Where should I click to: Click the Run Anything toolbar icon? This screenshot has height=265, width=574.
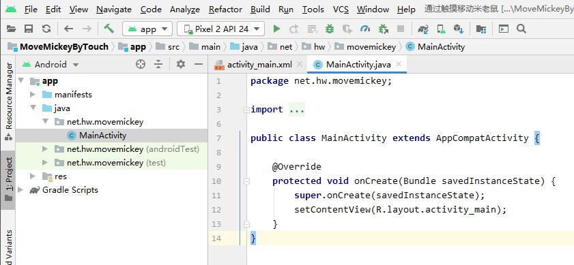[x=504, y=29]
